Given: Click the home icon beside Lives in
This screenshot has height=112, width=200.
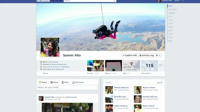Looking at the screenshot, I should (41, 67).
